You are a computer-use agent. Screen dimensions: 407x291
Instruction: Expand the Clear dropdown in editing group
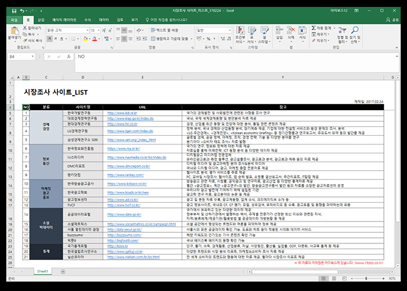[328, 41]
